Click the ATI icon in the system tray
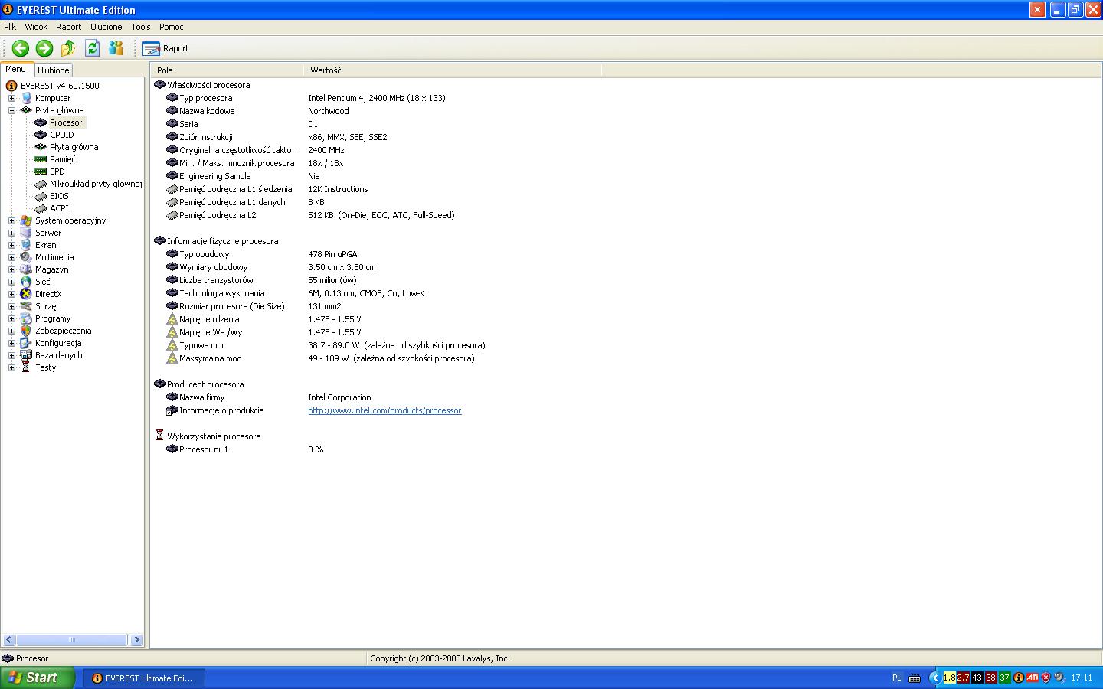1103x689 pixels. [1033, 678]
